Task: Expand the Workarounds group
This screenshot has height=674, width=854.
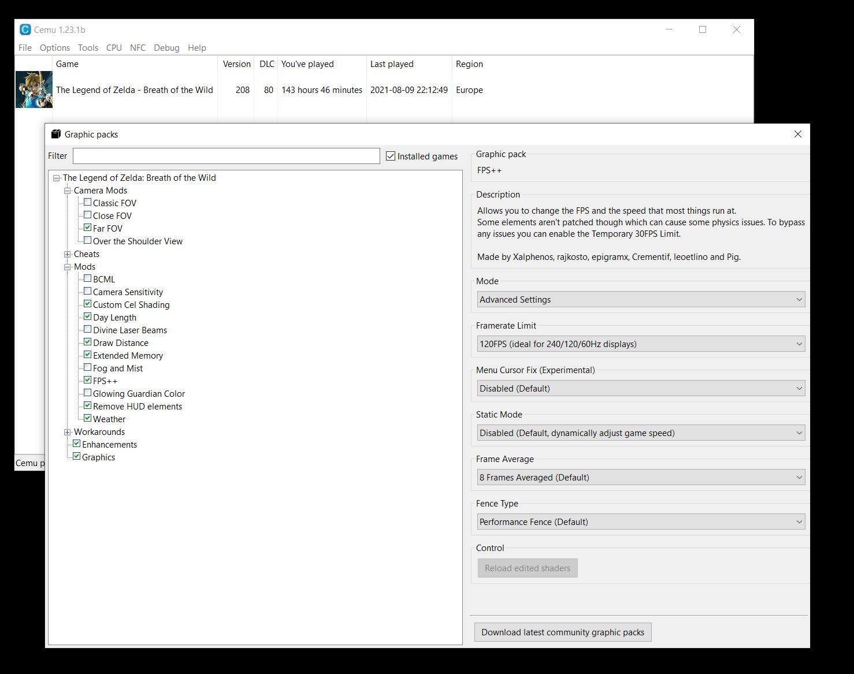Action: [x=67, y=432]
